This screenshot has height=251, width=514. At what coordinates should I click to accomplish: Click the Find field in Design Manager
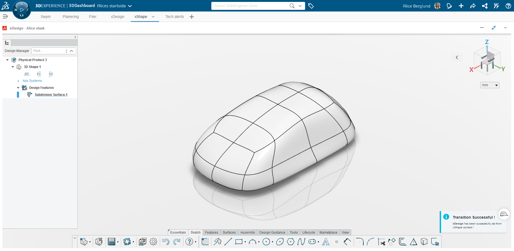click(49, 51)
